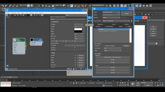Choose the Select and Rotate tool
The width and height of the screenshot is (165, 92).
46,6
